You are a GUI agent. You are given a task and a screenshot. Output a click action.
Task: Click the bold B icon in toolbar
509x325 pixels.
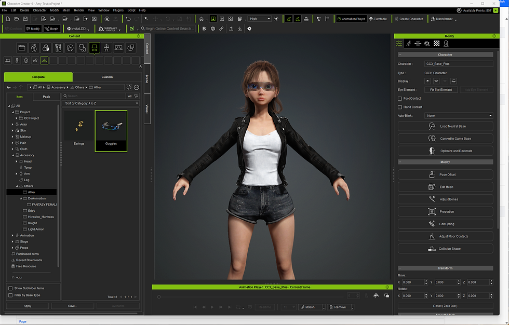coord(204,29)
